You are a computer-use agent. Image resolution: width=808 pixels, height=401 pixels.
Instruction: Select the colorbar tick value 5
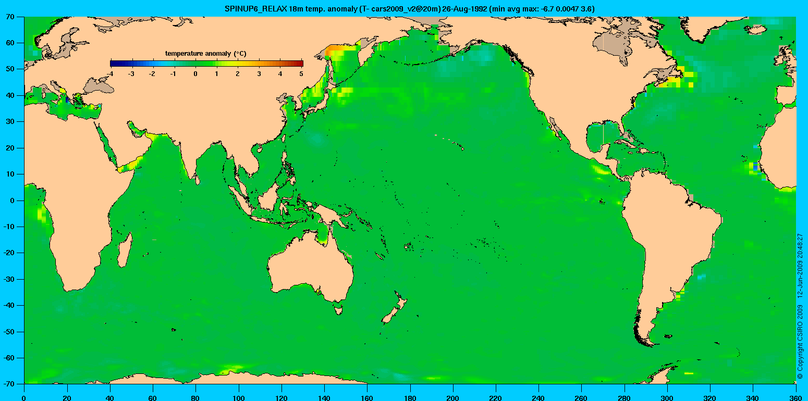coord(302,73)
